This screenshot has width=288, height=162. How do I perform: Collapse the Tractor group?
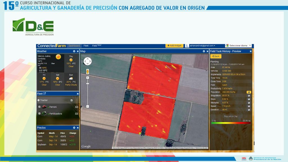pyautogui.click(x=39, y=100)
